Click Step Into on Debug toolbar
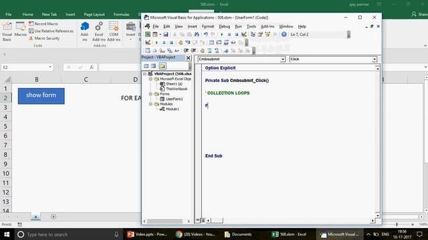428x240 pixels. (x=187, y=43)
